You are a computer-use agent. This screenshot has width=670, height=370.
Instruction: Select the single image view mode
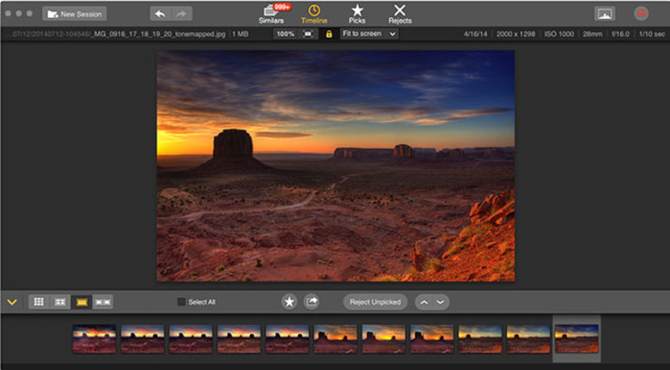coord(82,302)
